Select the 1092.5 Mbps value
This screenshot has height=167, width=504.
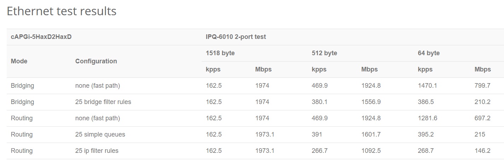tap(371, 151)
